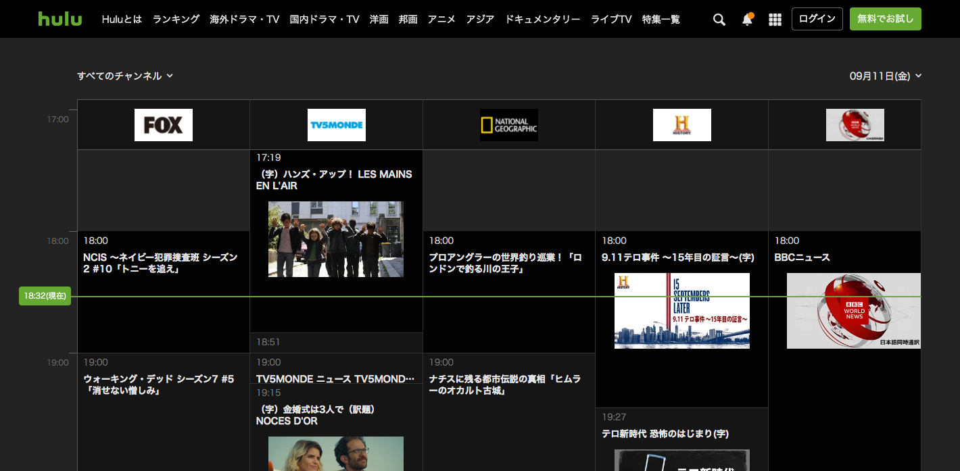Go to the アニメ menu item

(x=441, y=20)
